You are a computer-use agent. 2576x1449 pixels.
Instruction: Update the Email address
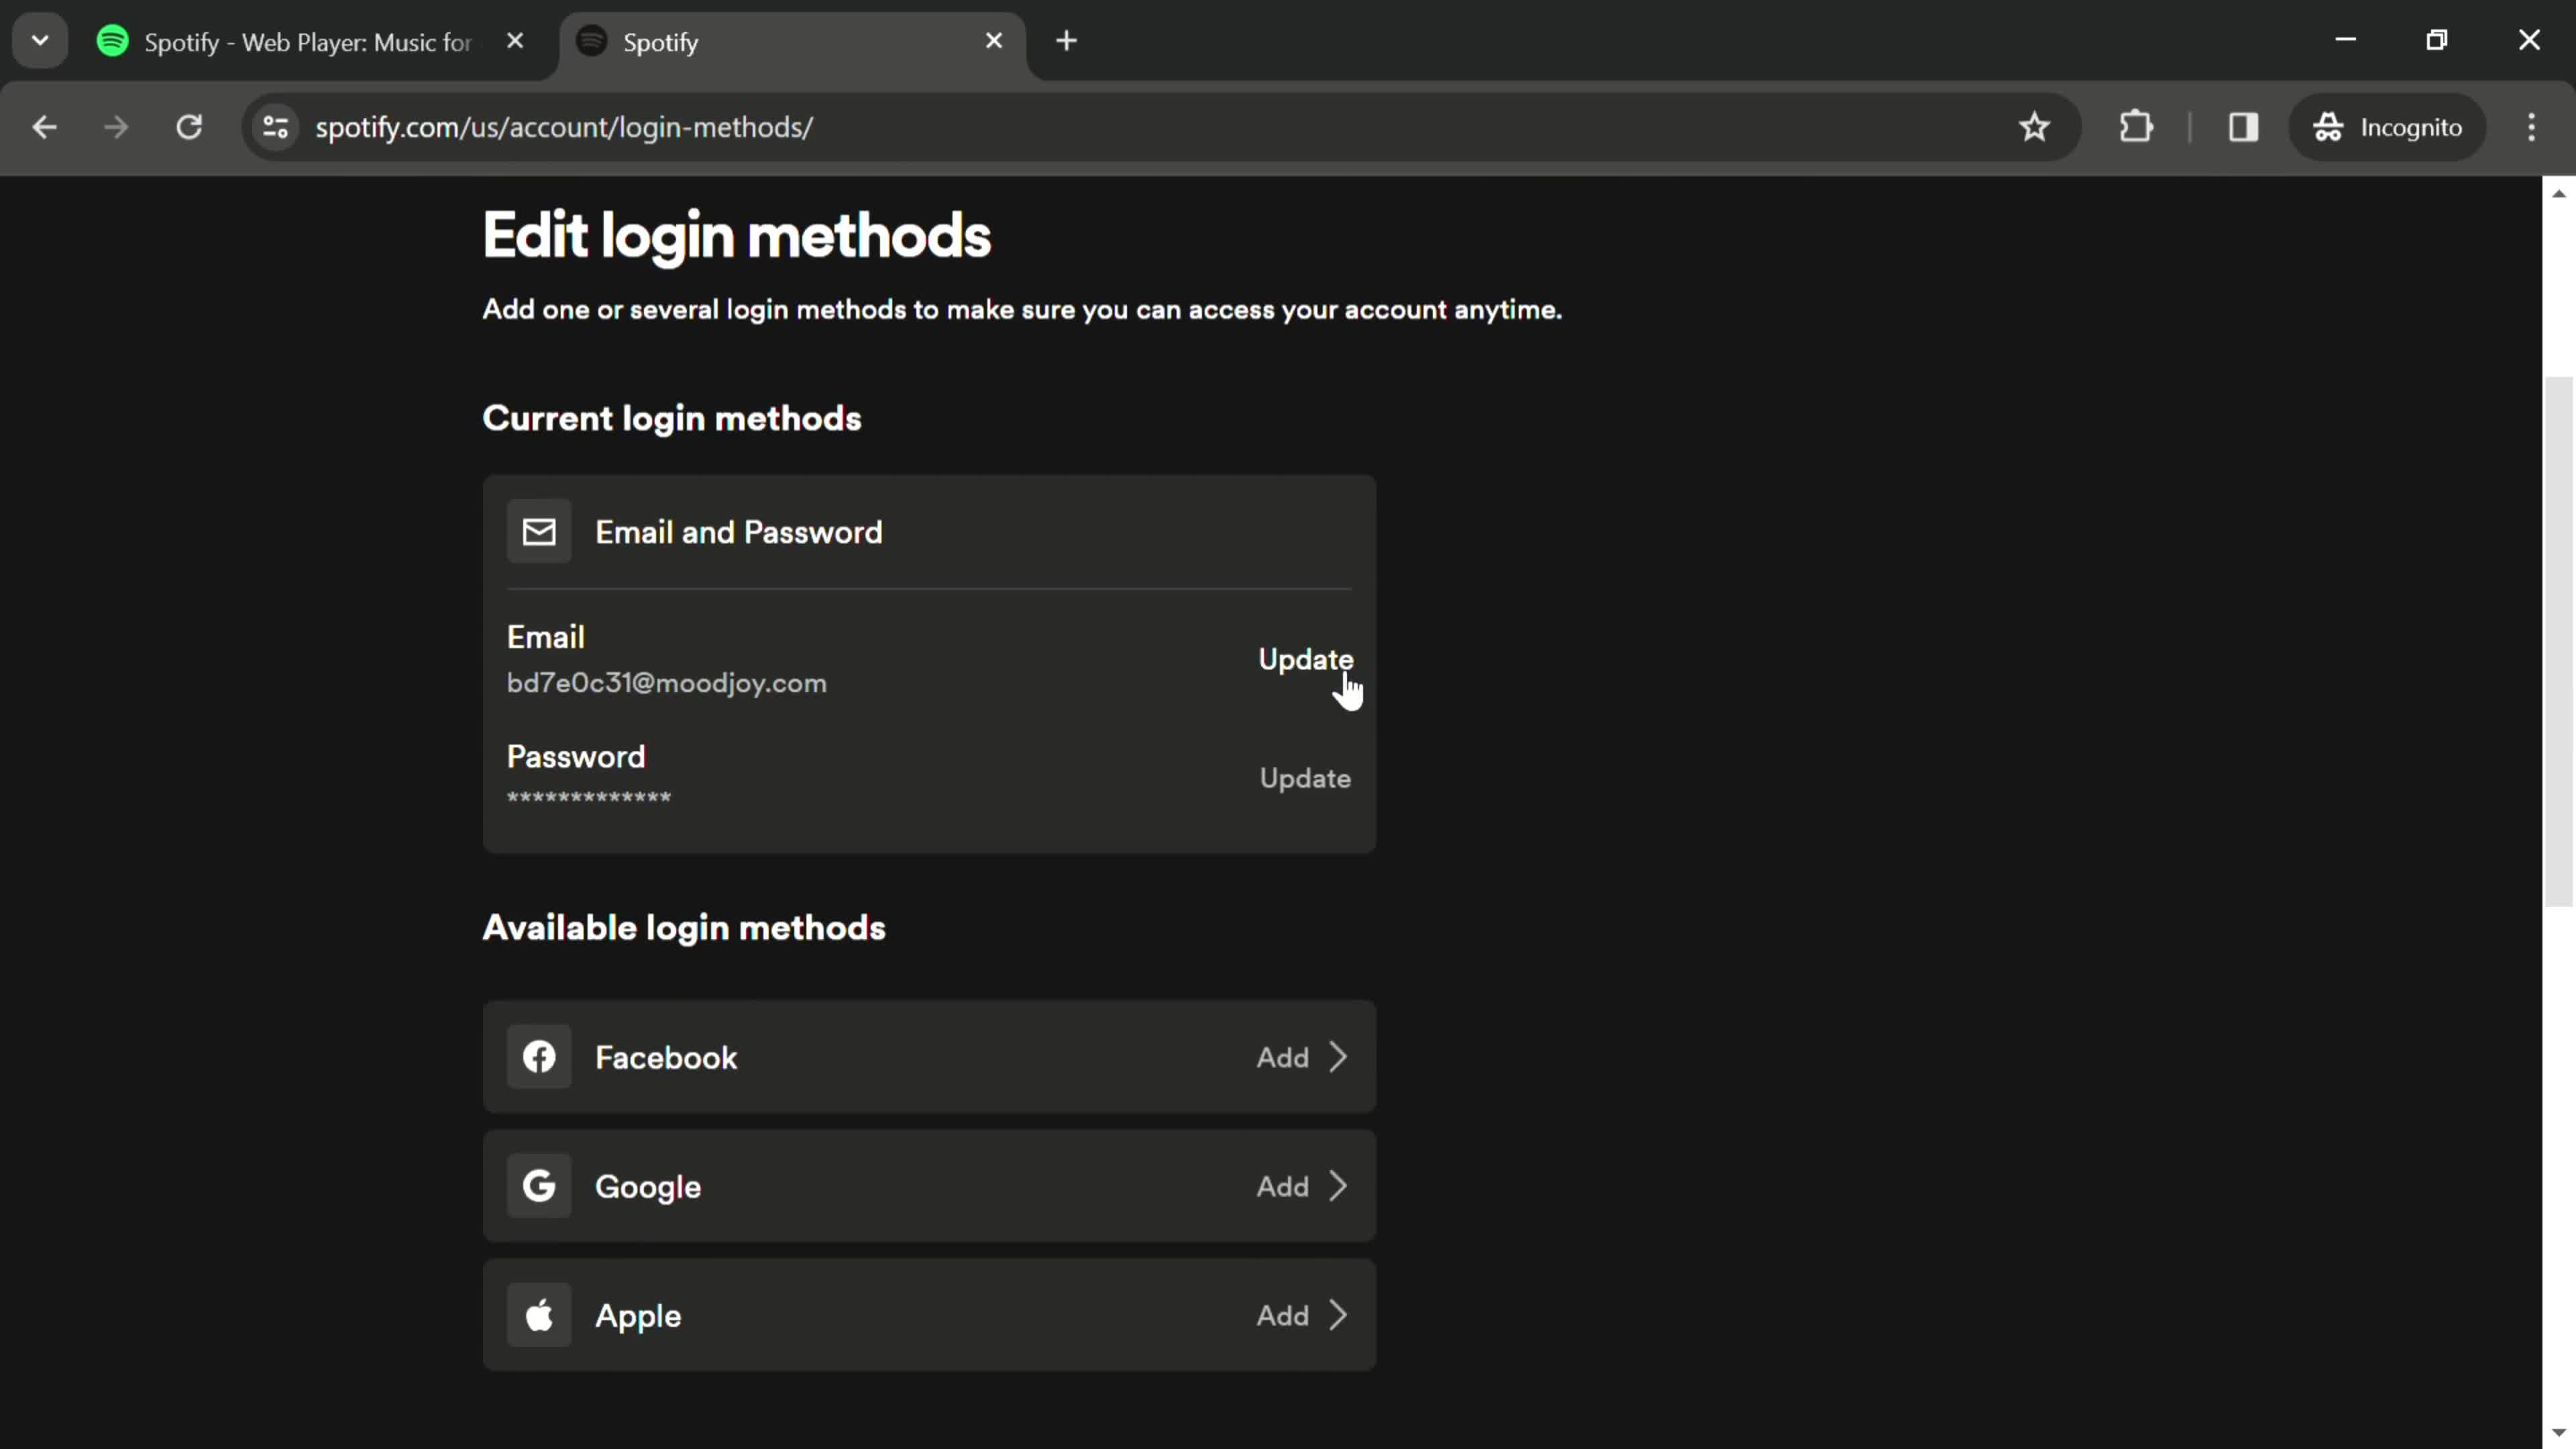(x=1305, y=659)
